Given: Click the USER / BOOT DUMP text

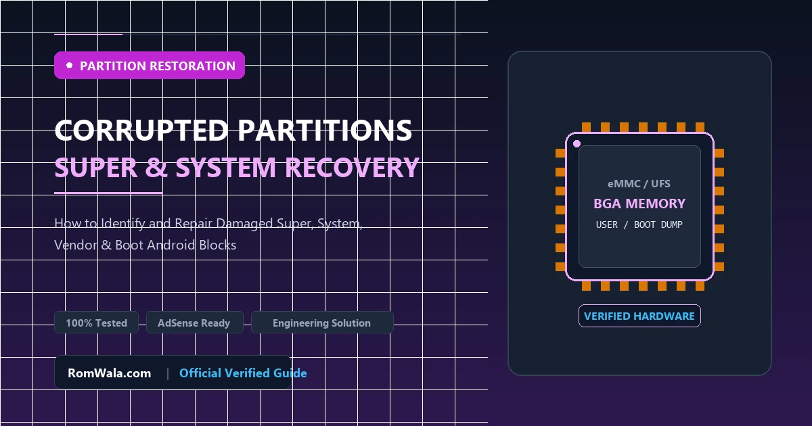Looking at the screenshot, I should [639, 224].
